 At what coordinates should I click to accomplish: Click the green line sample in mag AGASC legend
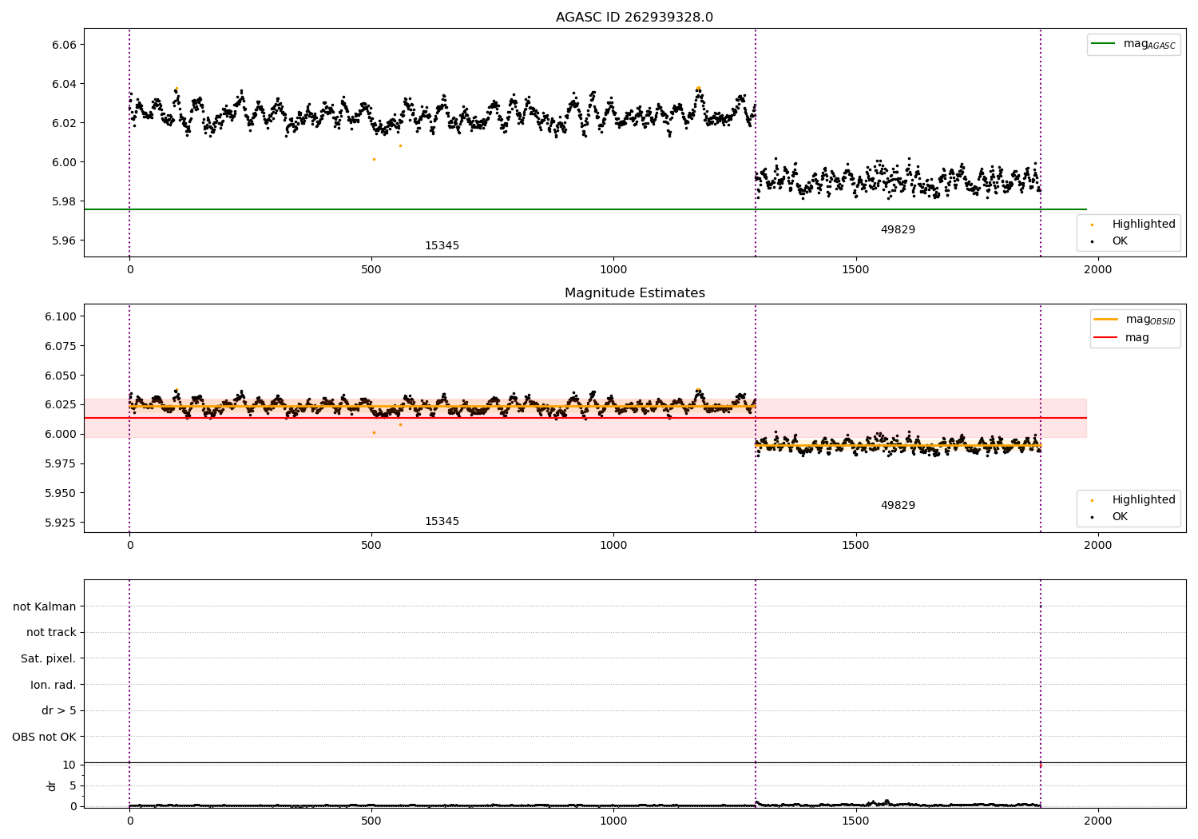[x=1103, y=44]
